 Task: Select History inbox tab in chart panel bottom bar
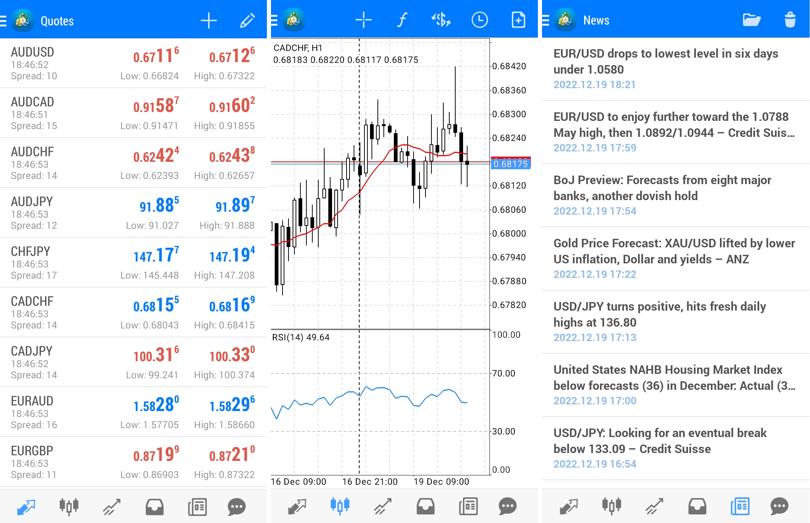tap(425, 507)
